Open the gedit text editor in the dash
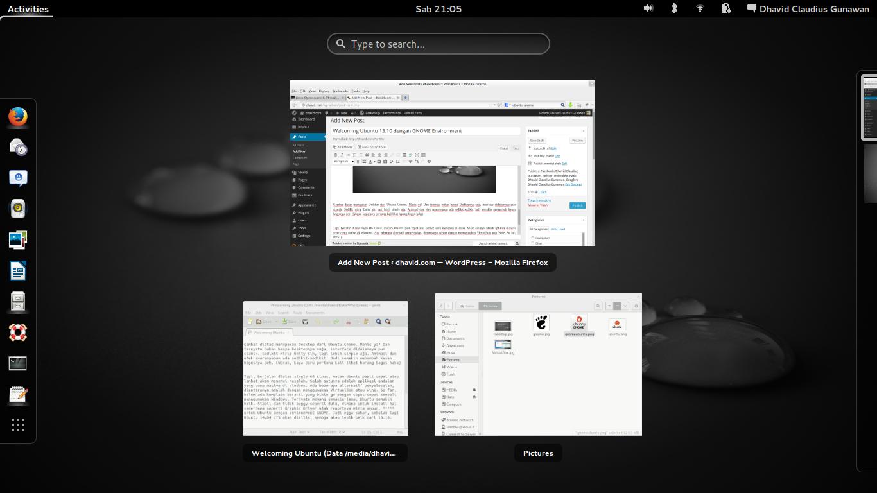877x493 pixels. pos(18,394)
